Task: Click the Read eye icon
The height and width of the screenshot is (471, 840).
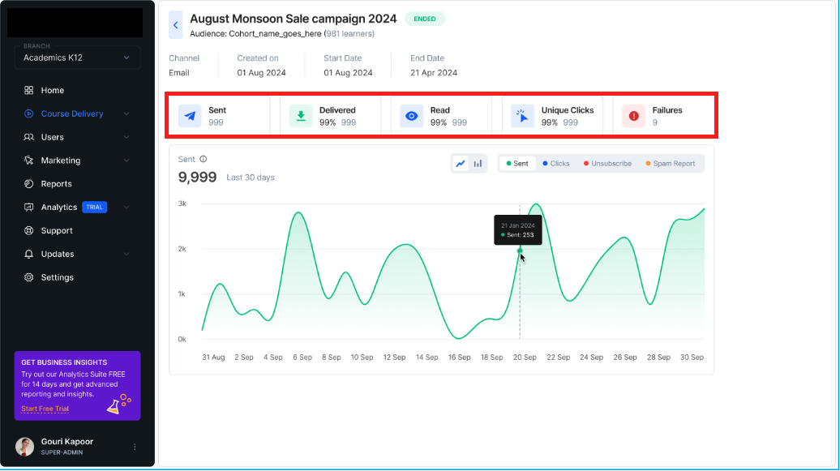Action: (x=411, y=116)
